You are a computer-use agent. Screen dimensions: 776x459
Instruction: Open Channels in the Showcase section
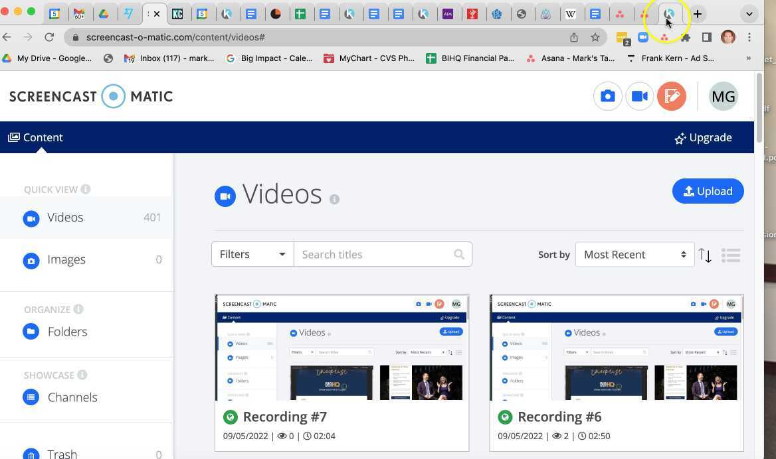pos(72,397)
